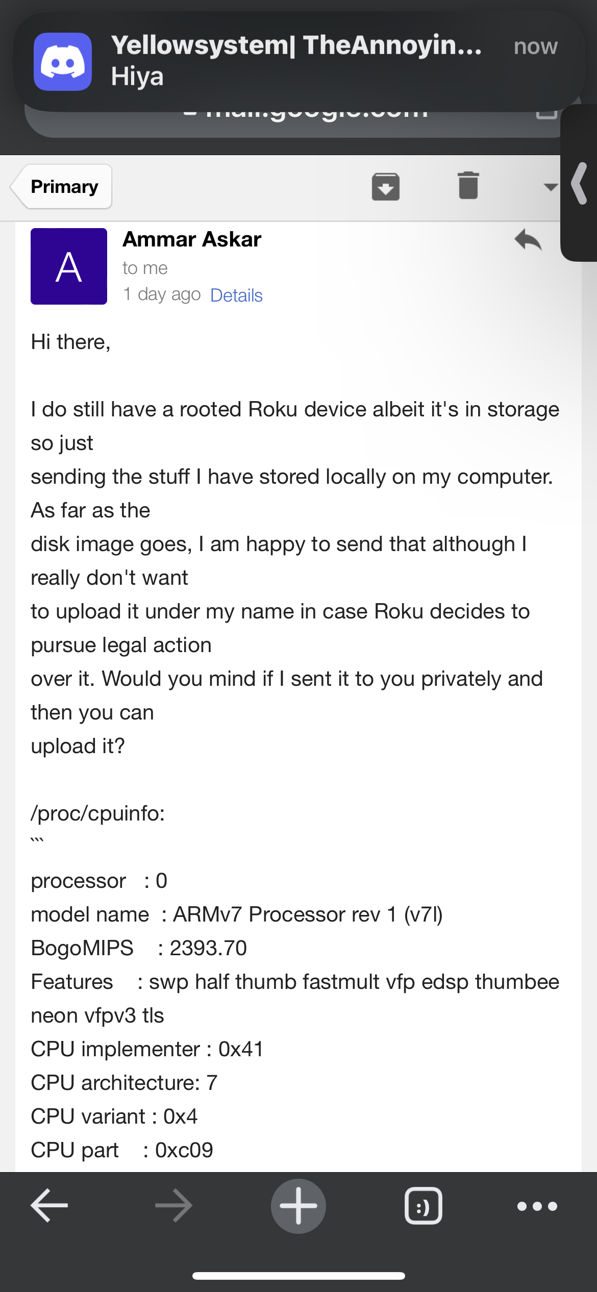Delete the email using the trash icon
The height and width of the screenshot is (1292, 597).
468,185
